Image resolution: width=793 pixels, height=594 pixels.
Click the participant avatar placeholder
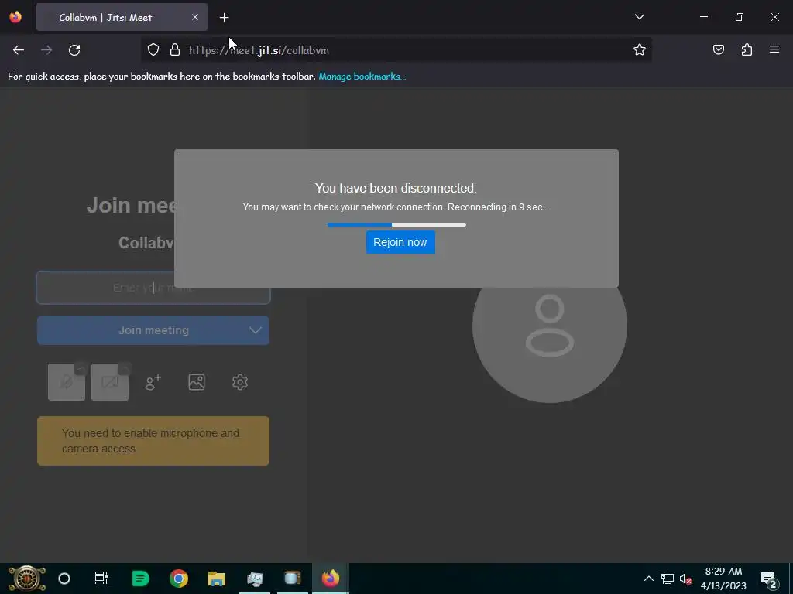[550, 326]
